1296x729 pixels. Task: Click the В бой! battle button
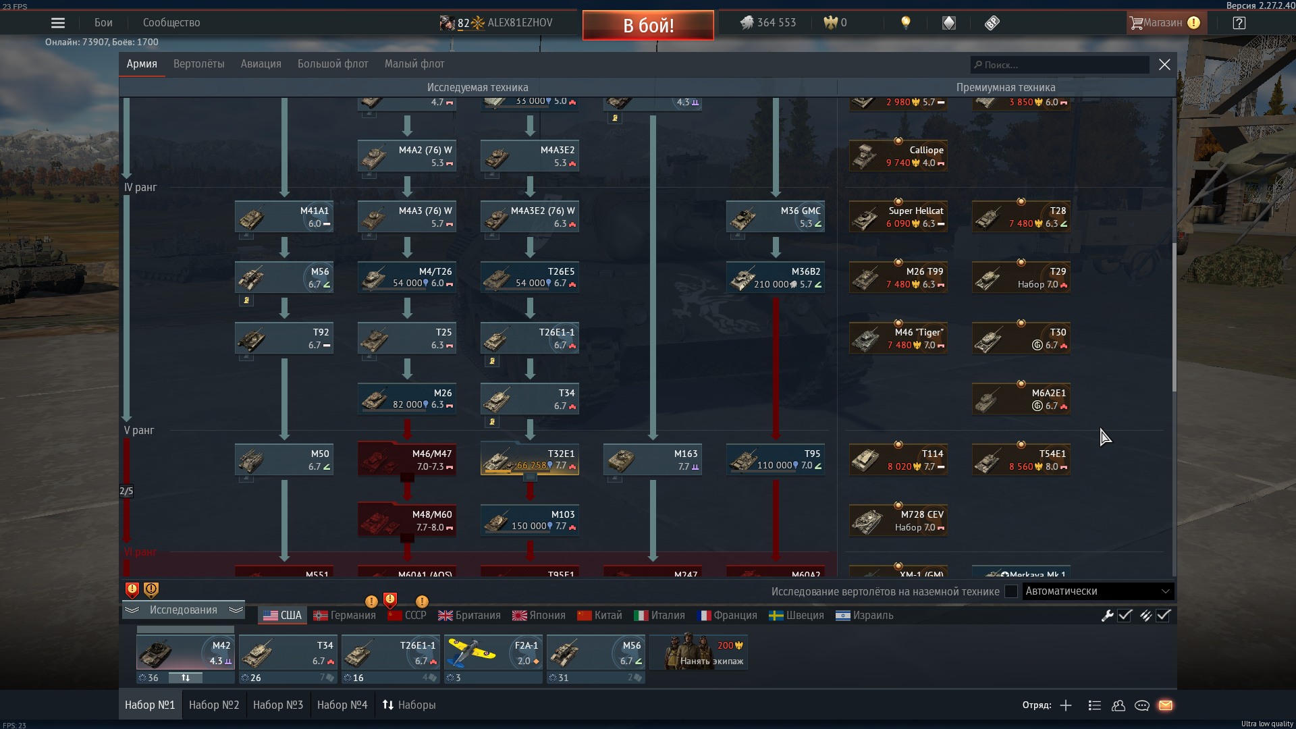click(648, 25)
